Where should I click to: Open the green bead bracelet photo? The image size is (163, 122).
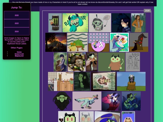tap(77, 62)
